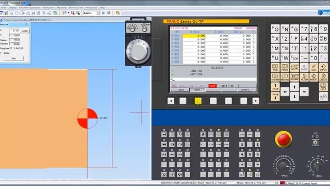Turn the multiplier knob on pendant
330x186 pixels.
(x=144, y=28)
